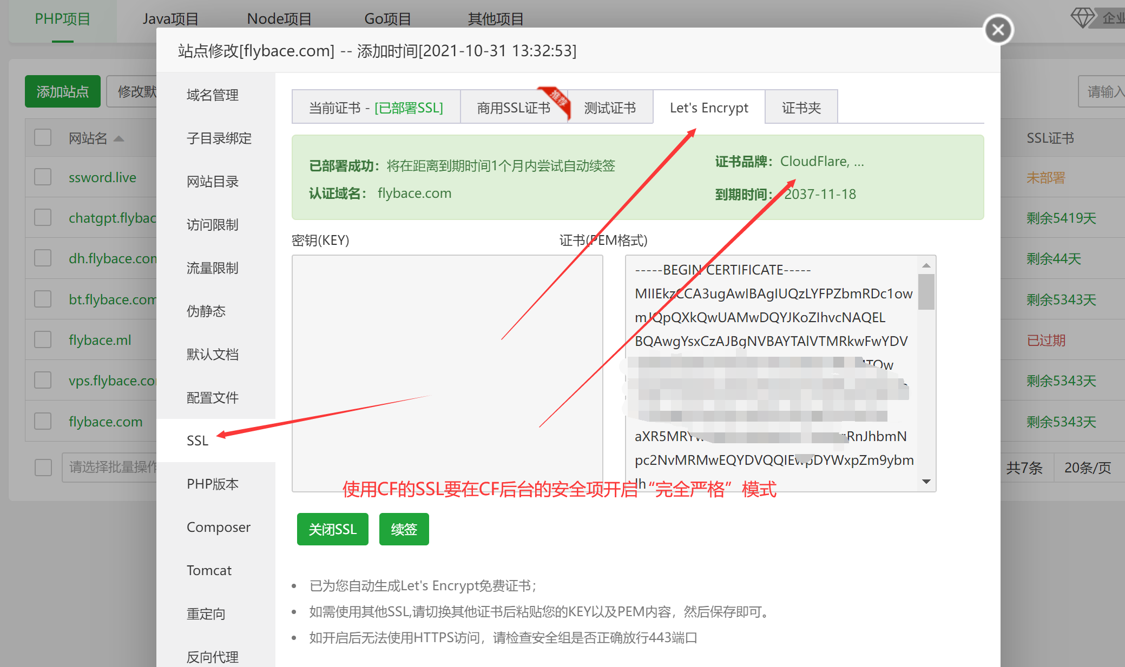
Task: Open the 20条/页 page size selector
Action: [1088, 468]
